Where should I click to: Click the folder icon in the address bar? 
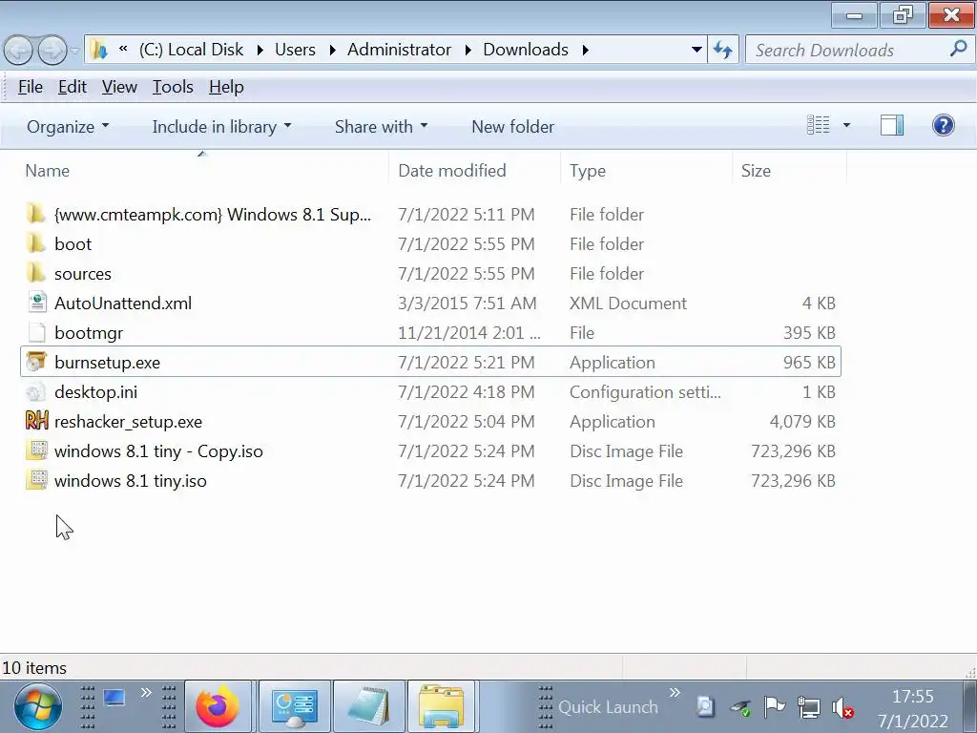98,50
